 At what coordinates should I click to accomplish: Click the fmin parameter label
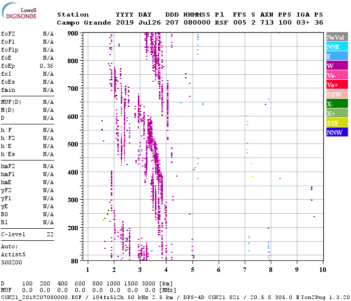8,90
